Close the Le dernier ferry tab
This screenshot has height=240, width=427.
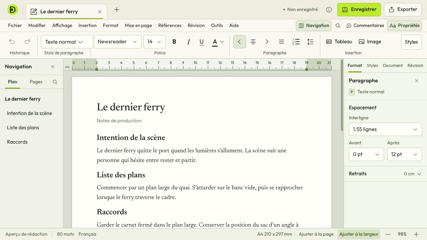click(x=100, y=12)
